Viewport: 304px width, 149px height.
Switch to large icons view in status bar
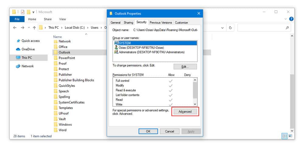tap(290, 136)
